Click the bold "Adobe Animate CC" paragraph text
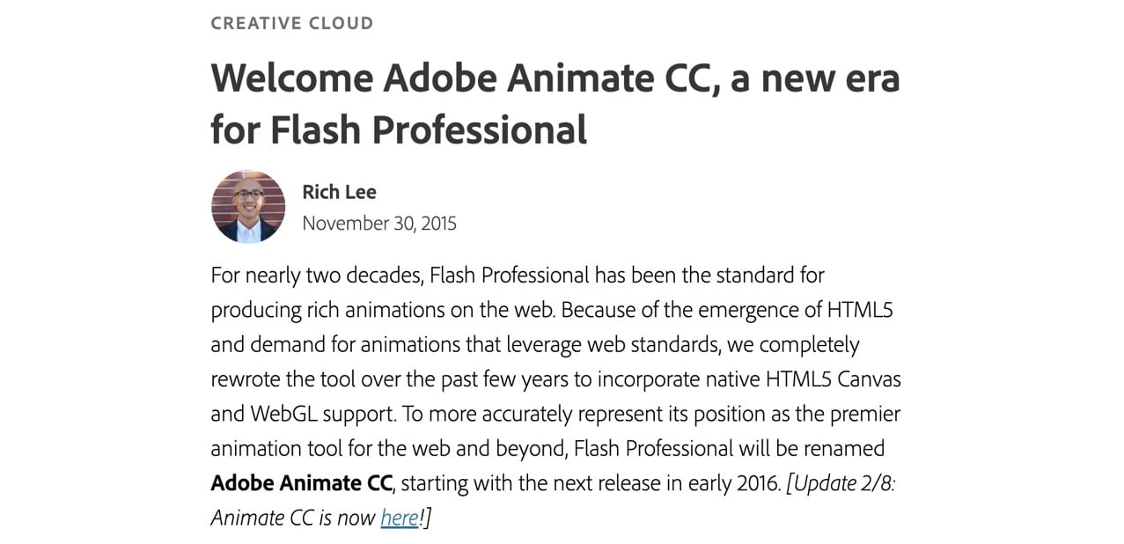Image resolution: width=1124 pixels, height=544 pixels. tap(301, 483)
